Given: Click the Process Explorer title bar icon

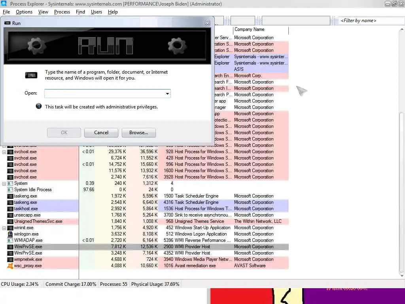Looking at the screenshot, I should click(4, 4).
